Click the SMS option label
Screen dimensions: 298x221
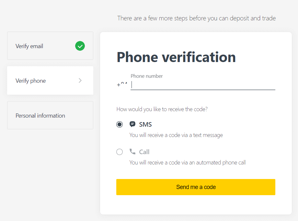(145, 124)
